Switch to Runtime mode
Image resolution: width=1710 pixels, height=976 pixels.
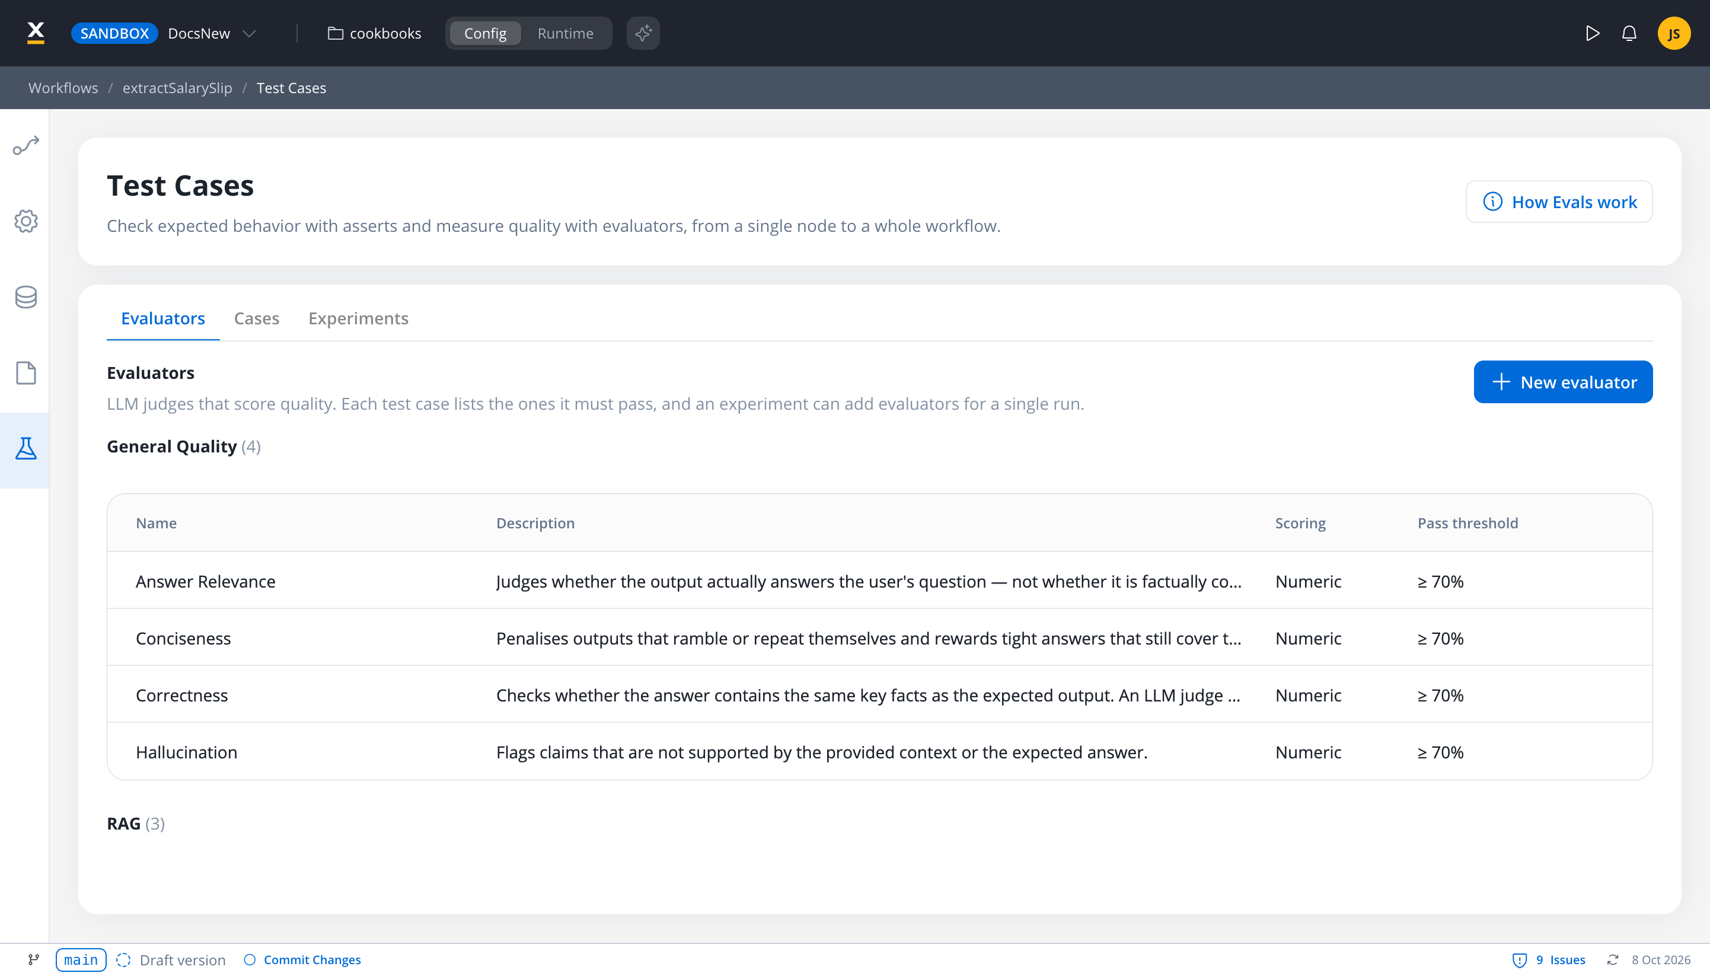(565, 33)
